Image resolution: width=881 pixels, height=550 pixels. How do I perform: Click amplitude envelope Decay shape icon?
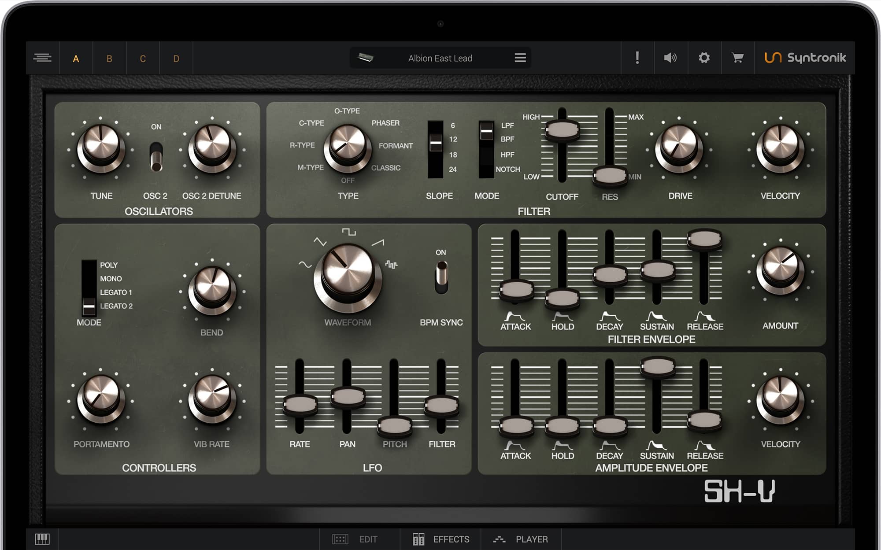pos(610,445)
